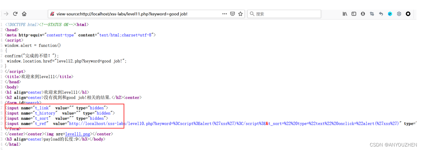Click the meta http-equiv content-type line
The image size is (422, 150).
point(80,35)
